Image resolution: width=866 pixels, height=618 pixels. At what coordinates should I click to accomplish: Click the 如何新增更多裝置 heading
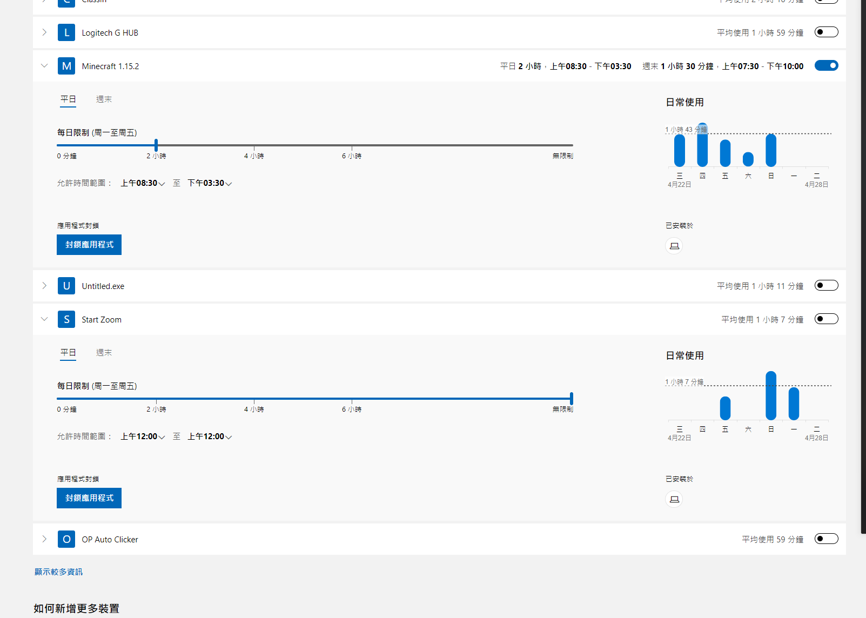(x=77, y=608)
